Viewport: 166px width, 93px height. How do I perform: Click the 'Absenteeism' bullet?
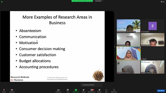point(30,31)
